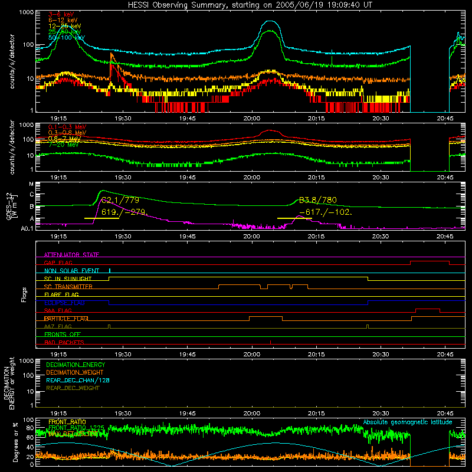Click the 20:00 time tick below the Flags panel
Image resolution: width=472 pixels, height=472 pixels.
click(x=252, y=355)
